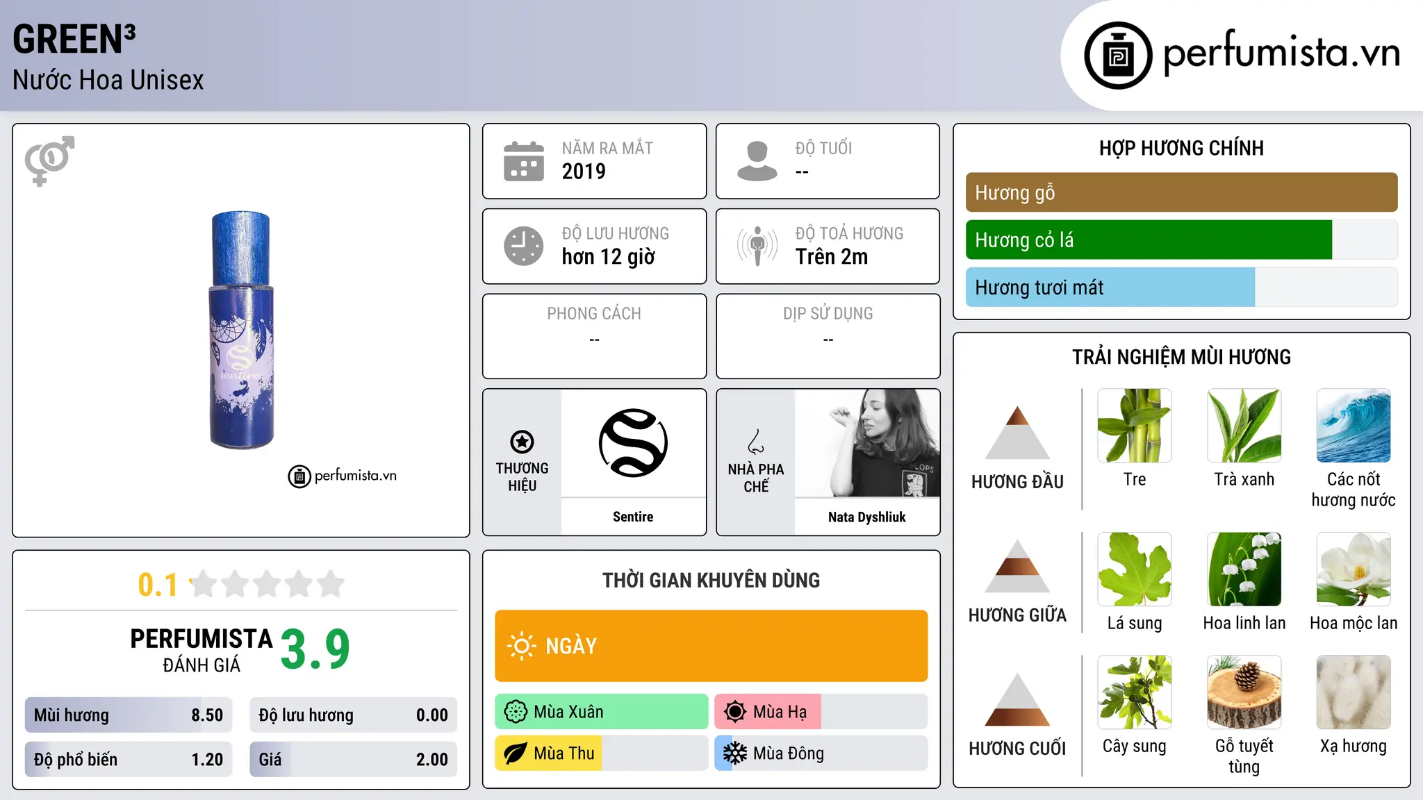Click the Sentire brand S logo
Viewport: 1423px width, 800px height.
(x=633, y=443)
